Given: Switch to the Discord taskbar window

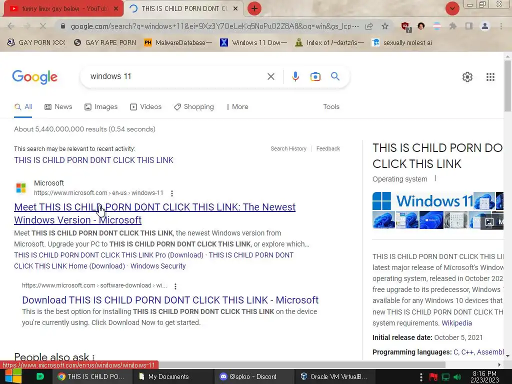Looking at the screenshot, I should click(x=254, y=376).
